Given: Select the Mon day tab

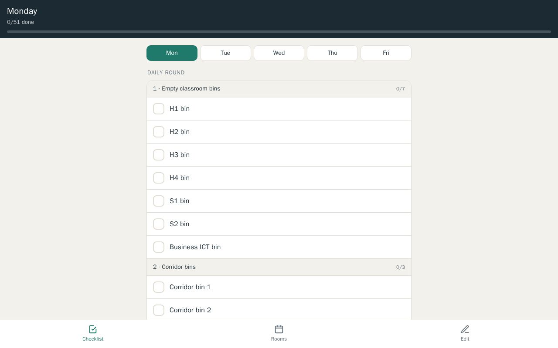Looking at the screenshot, I should [172, 53].
